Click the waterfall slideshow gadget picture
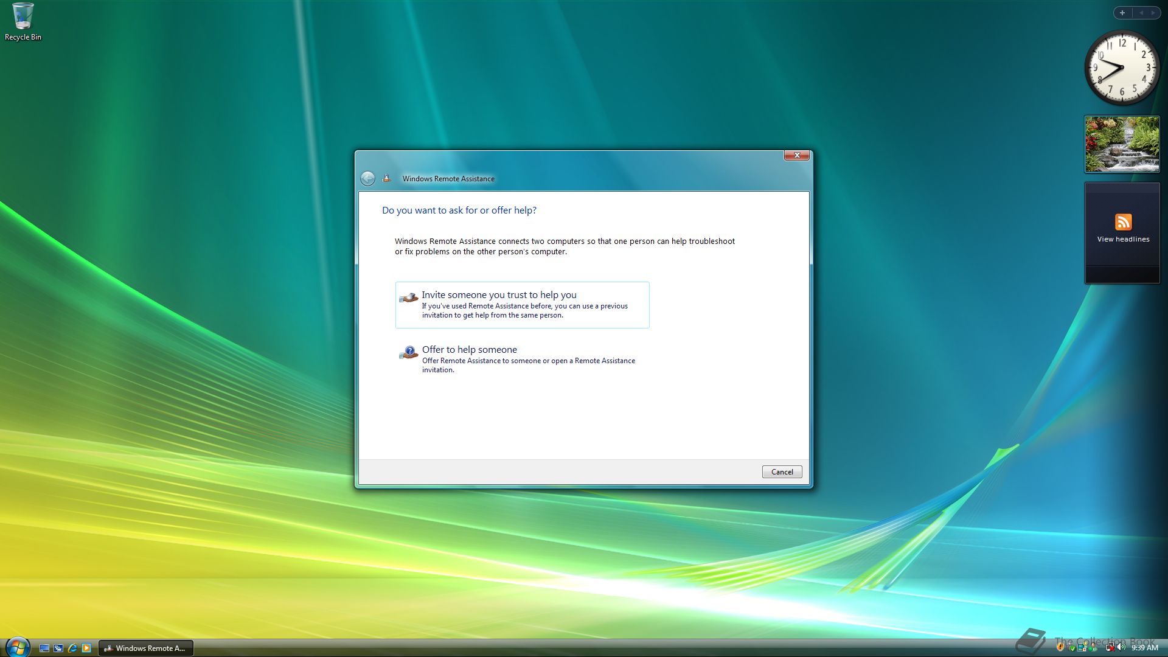Viewport: 1168px width, 657px height. pyautogui.click(x=1122, y=144)
